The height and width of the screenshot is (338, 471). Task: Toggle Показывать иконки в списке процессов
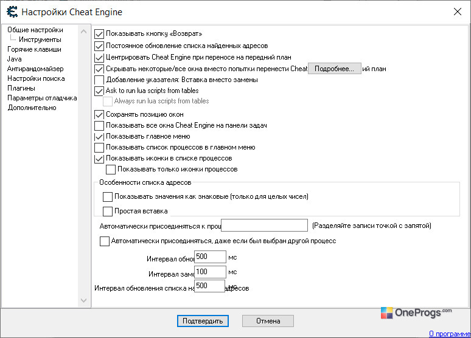coord(99,159)
